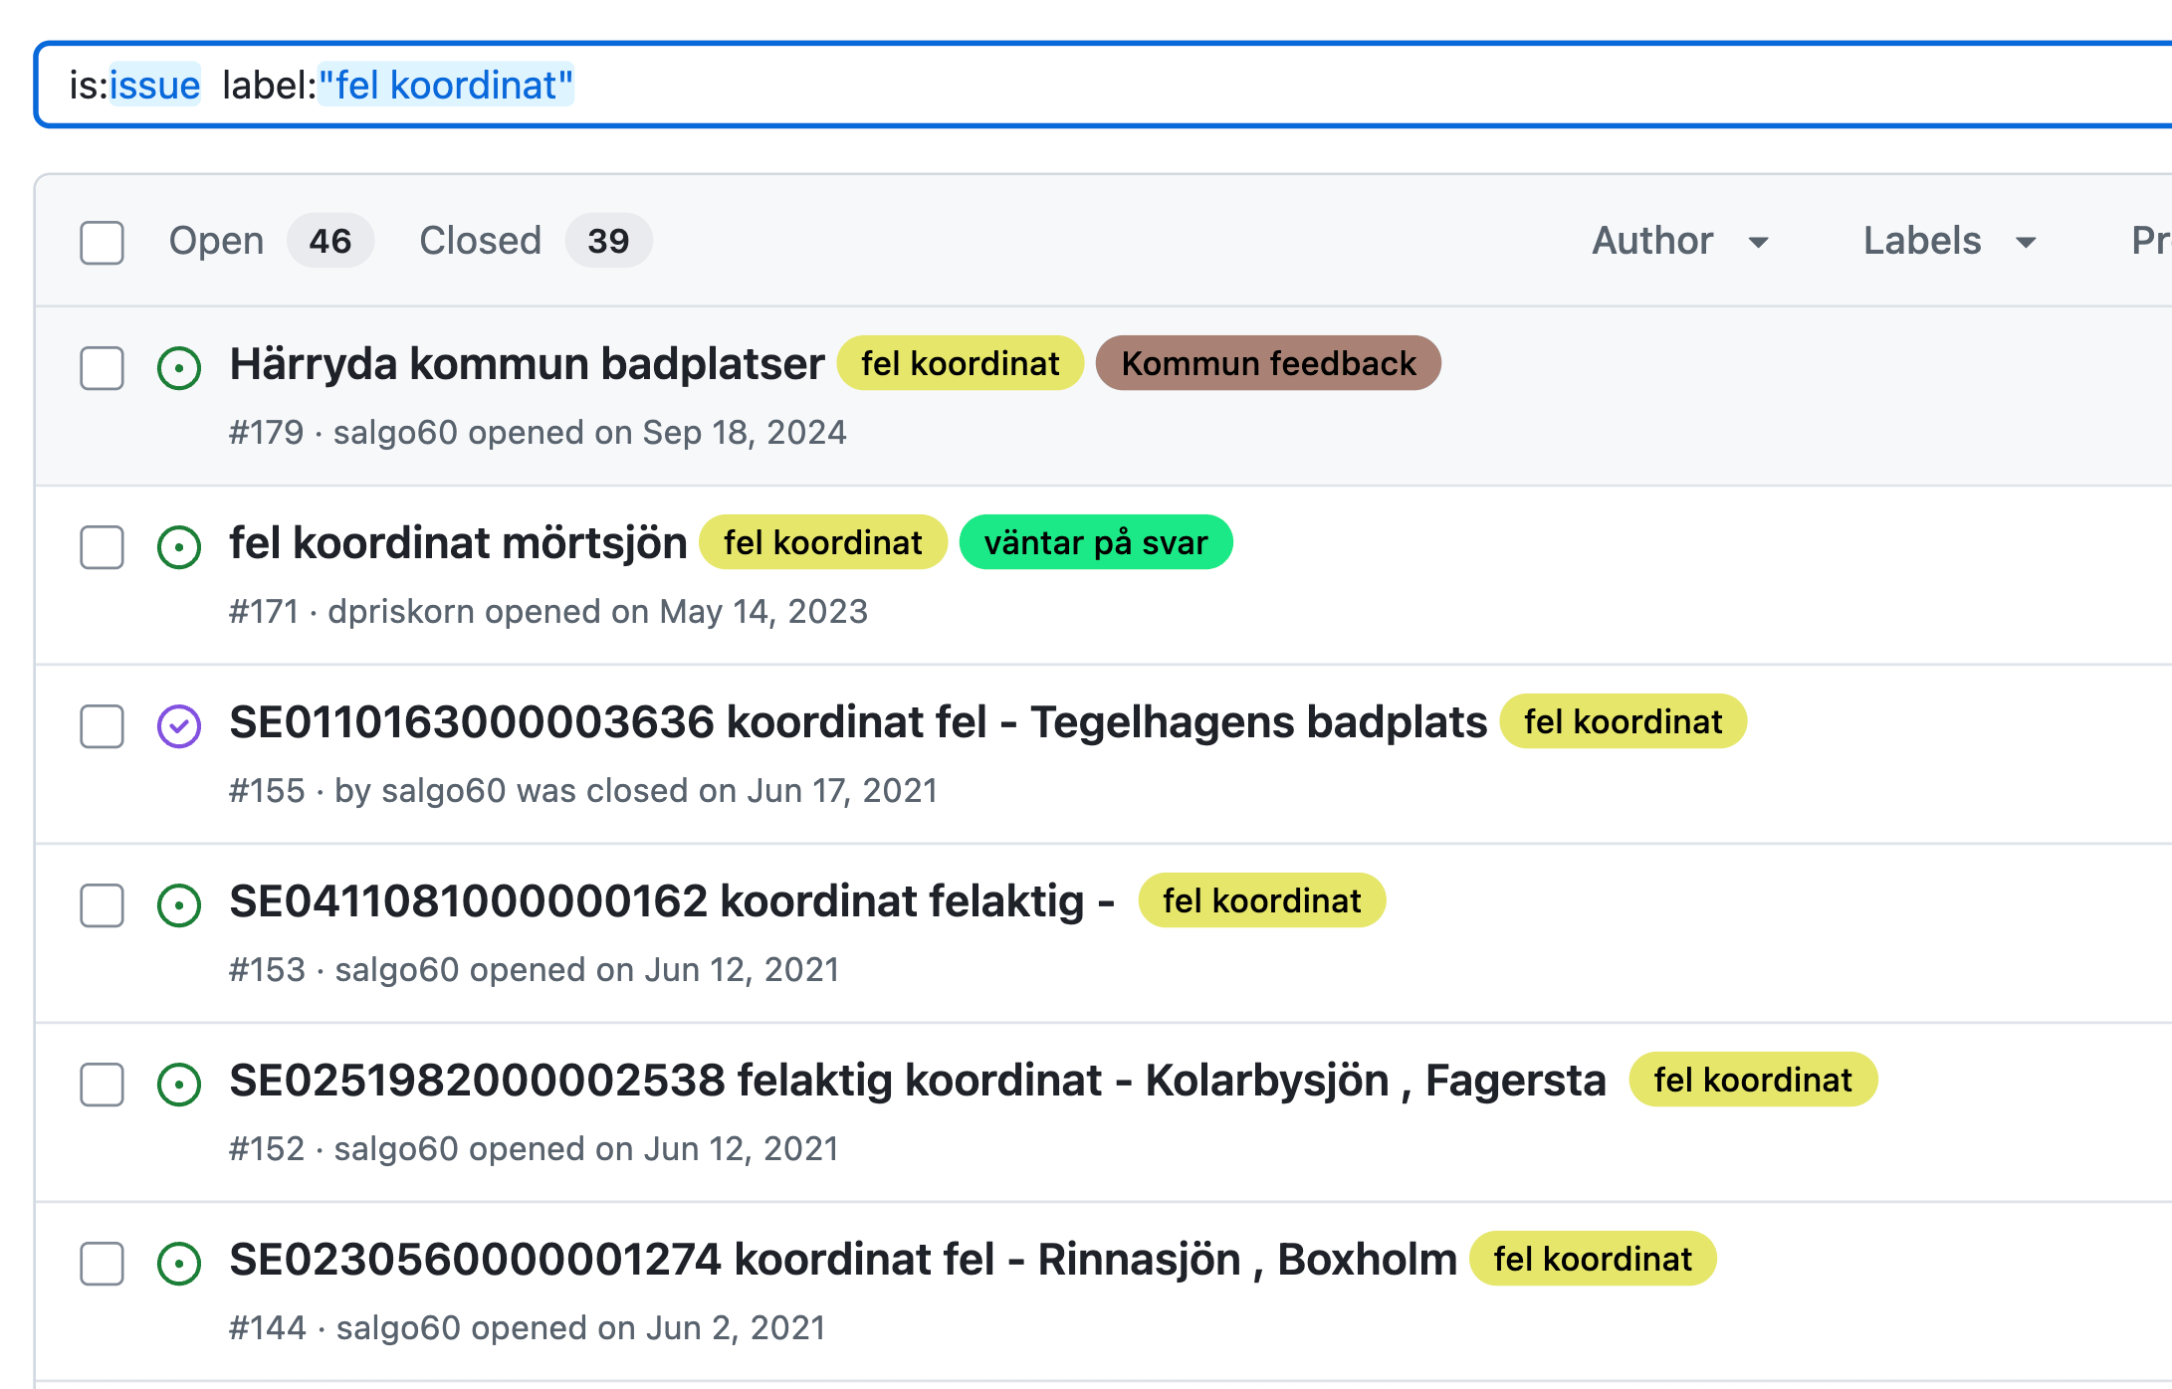Check the box for the Tegelhagens badplats issue

[x=102, y=726]
